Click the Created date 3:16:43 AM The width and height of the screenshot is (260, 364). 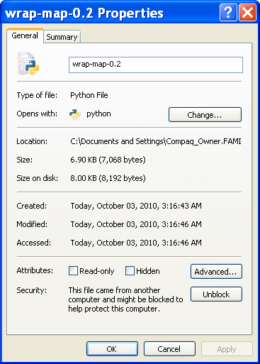(136, 206)
